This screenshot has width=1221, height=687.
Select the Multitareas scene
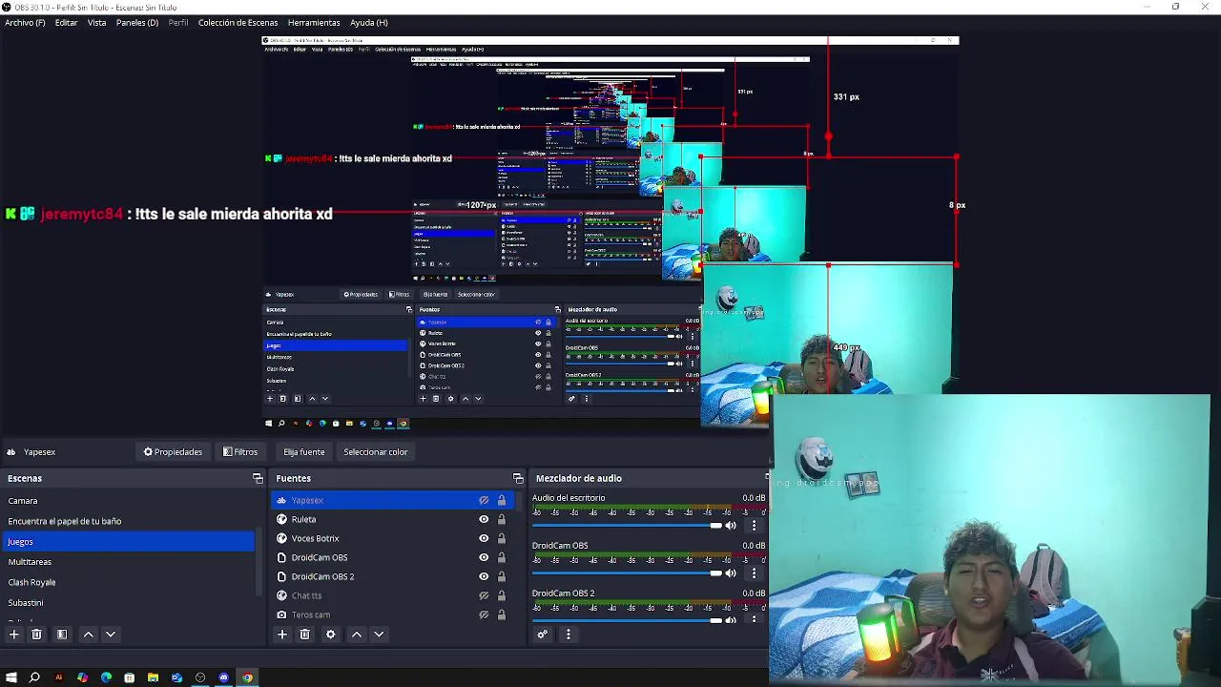click(x=129, y=562)
